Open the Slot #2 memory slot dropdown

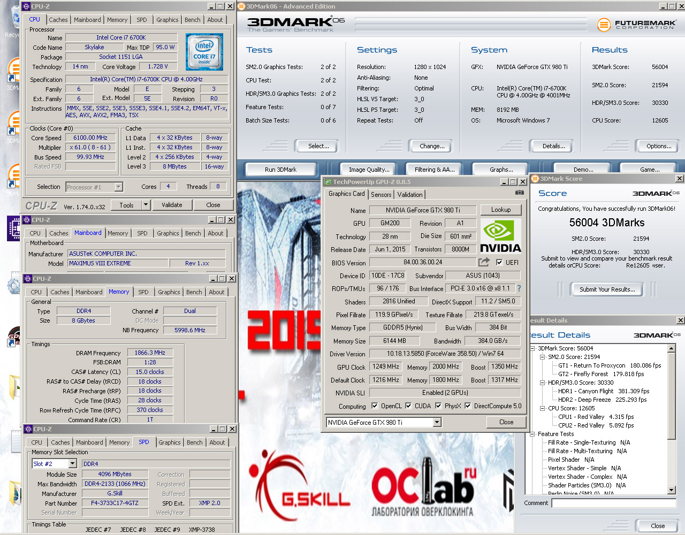click(x=73, y=464)
